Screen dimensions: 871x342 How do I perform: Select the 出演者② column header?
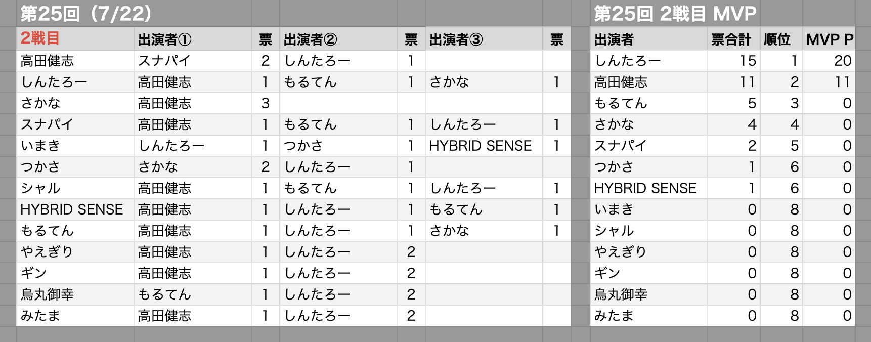pos(338,39)
